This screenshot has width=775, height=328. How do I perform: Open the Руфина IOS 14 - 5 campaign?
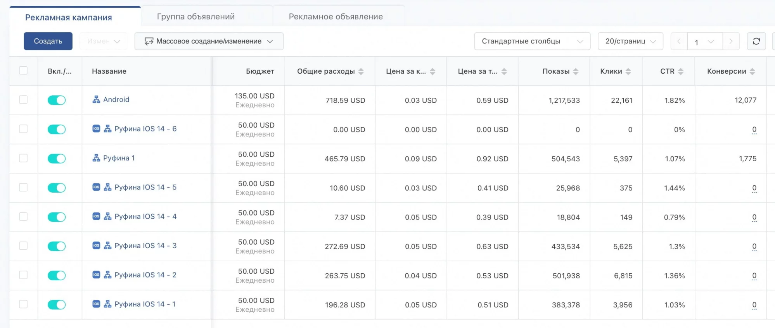pyautogui.click(x=145, y=187)
